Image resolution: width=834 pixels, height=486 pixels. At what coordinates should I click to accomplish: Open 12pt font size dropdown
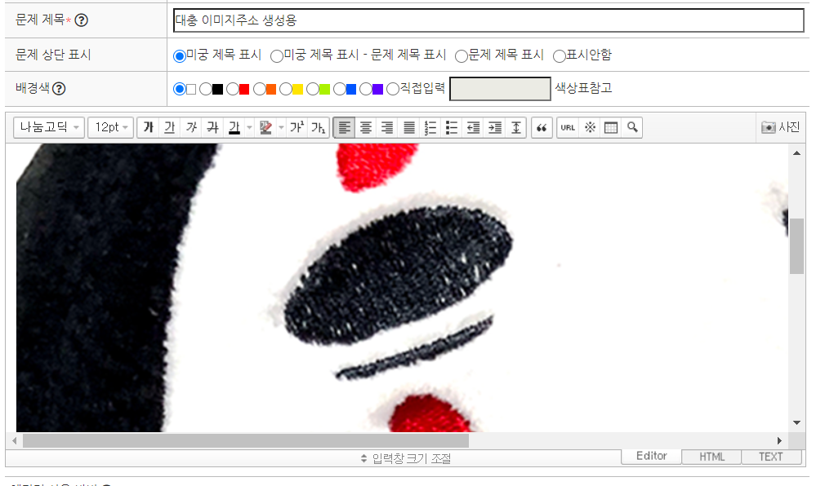[x=110, y=127]
